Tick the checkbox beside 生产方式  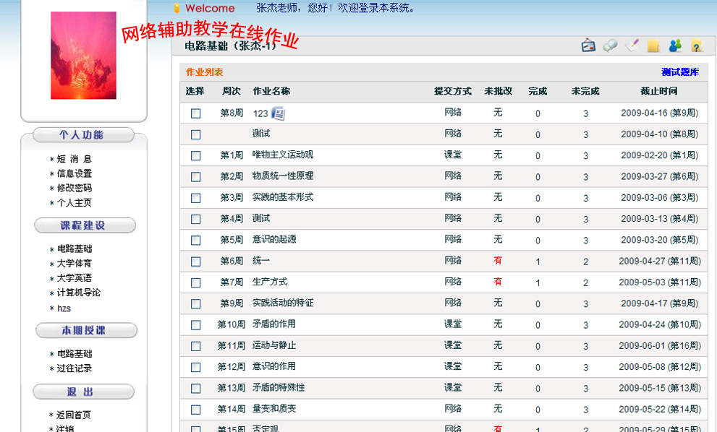pos(195,282)
